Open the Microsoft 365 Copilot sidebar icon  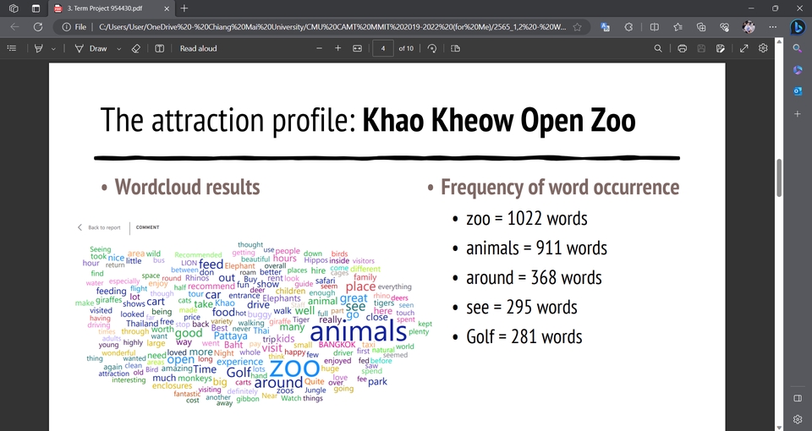coord(798,70)
